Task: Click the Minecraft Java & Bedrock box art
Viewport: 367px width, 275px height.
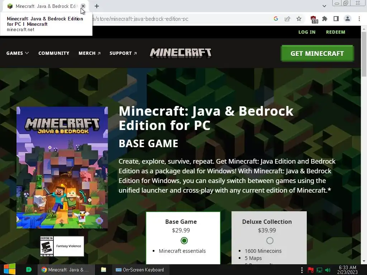Action: [62, 168]
